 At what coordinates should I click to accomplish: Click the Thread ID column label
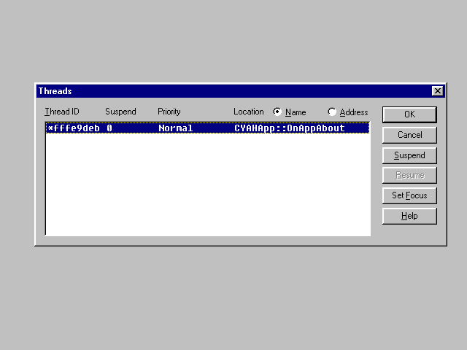[x=62, y=112]
